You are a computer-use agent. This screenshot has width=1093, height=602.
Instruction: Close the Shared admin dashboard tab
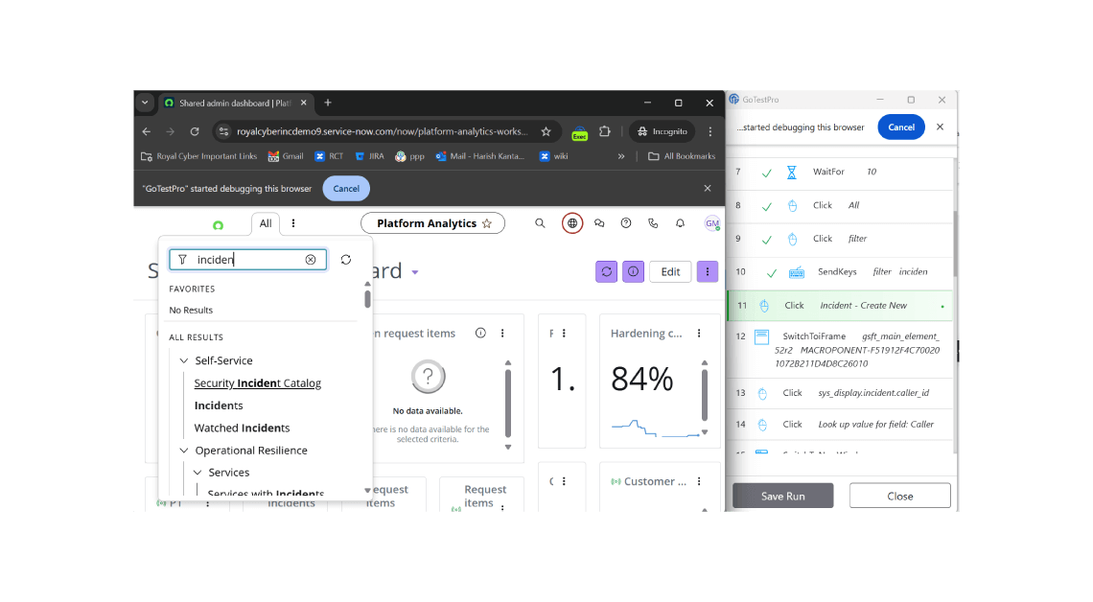(x=303, y=103)
